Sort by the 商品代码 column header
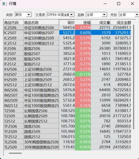Screen dimensions: 139x159 pyautogui.click(x=13, y=22)
